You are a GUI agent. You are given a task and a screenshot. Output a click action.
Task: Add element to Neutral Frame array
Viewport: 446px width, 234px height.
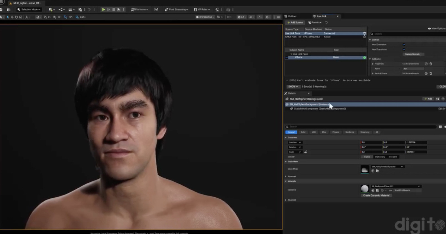[426, 74]
